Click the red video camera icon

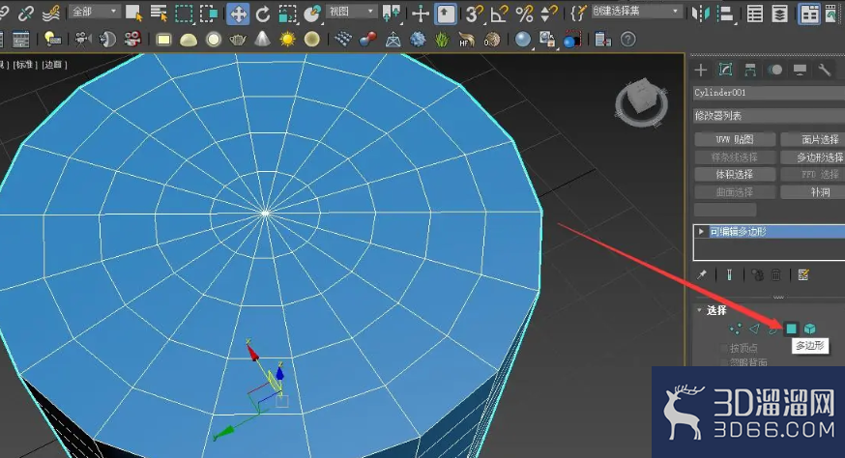tap(132, 39)
